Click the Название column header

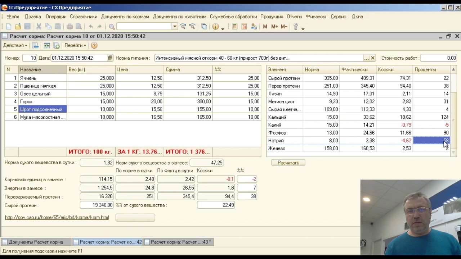tap(42, 69)
